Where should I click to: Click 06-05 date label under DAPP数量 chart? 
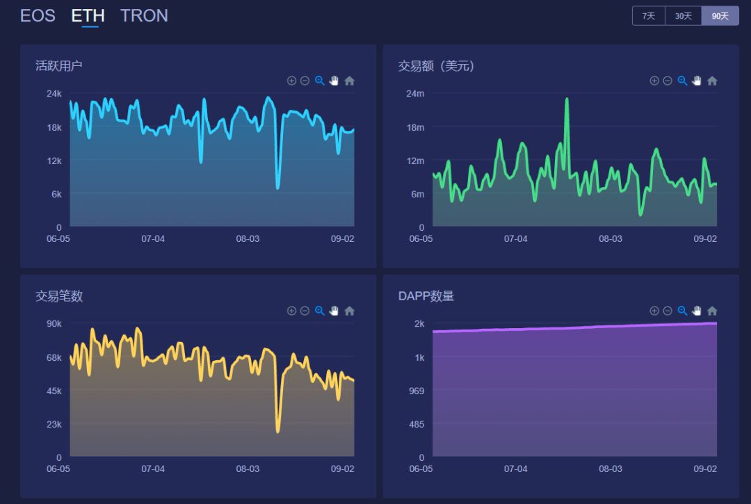421,469
